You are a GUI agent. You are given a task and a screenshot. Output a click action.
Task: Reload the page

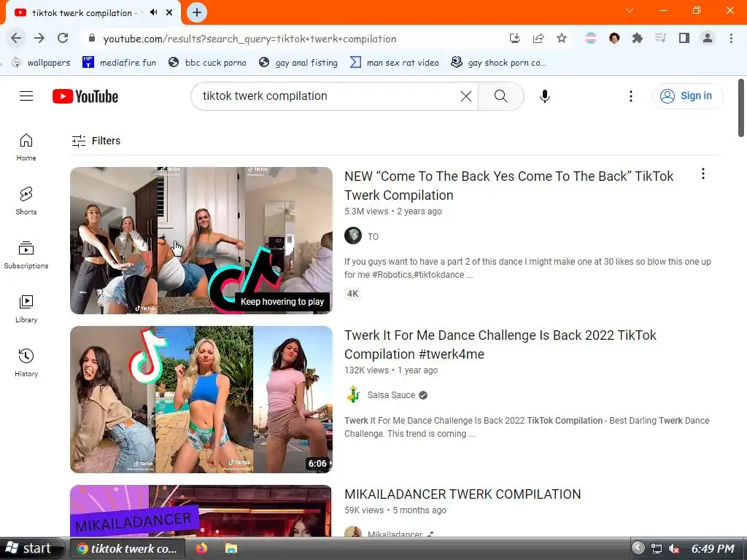point(63,38)
